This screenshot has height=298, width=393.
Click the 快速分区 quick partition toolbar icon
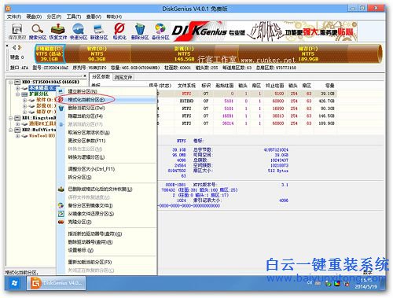click(x=79, y=28)
